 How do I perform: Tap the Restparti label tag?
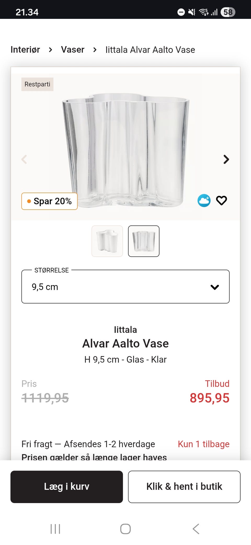37,84
